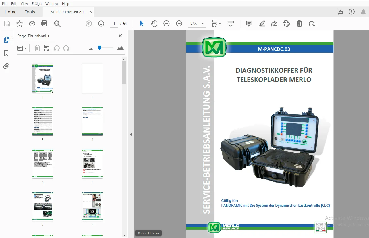Rotate thumbnail page clockwise
Image resolution: width=369 pixels, height=238 pixels.
tap(66, 48)
